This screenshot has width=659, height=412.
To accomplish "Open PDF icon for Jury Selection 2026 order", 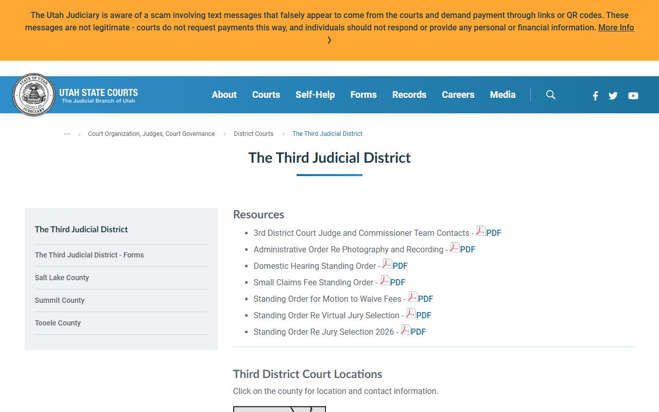I will [406, 330].
